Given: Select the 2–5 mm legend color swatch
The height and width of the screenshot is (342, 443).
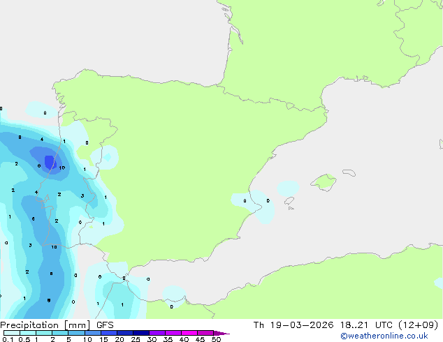Looking at the screenshot, I should pyautogui.click(x=60, y=333).
